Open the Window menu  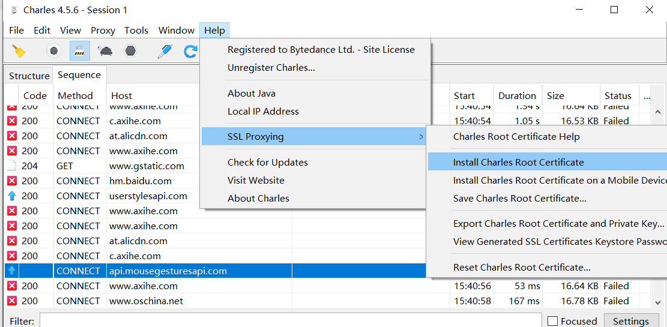pos(176,30)
